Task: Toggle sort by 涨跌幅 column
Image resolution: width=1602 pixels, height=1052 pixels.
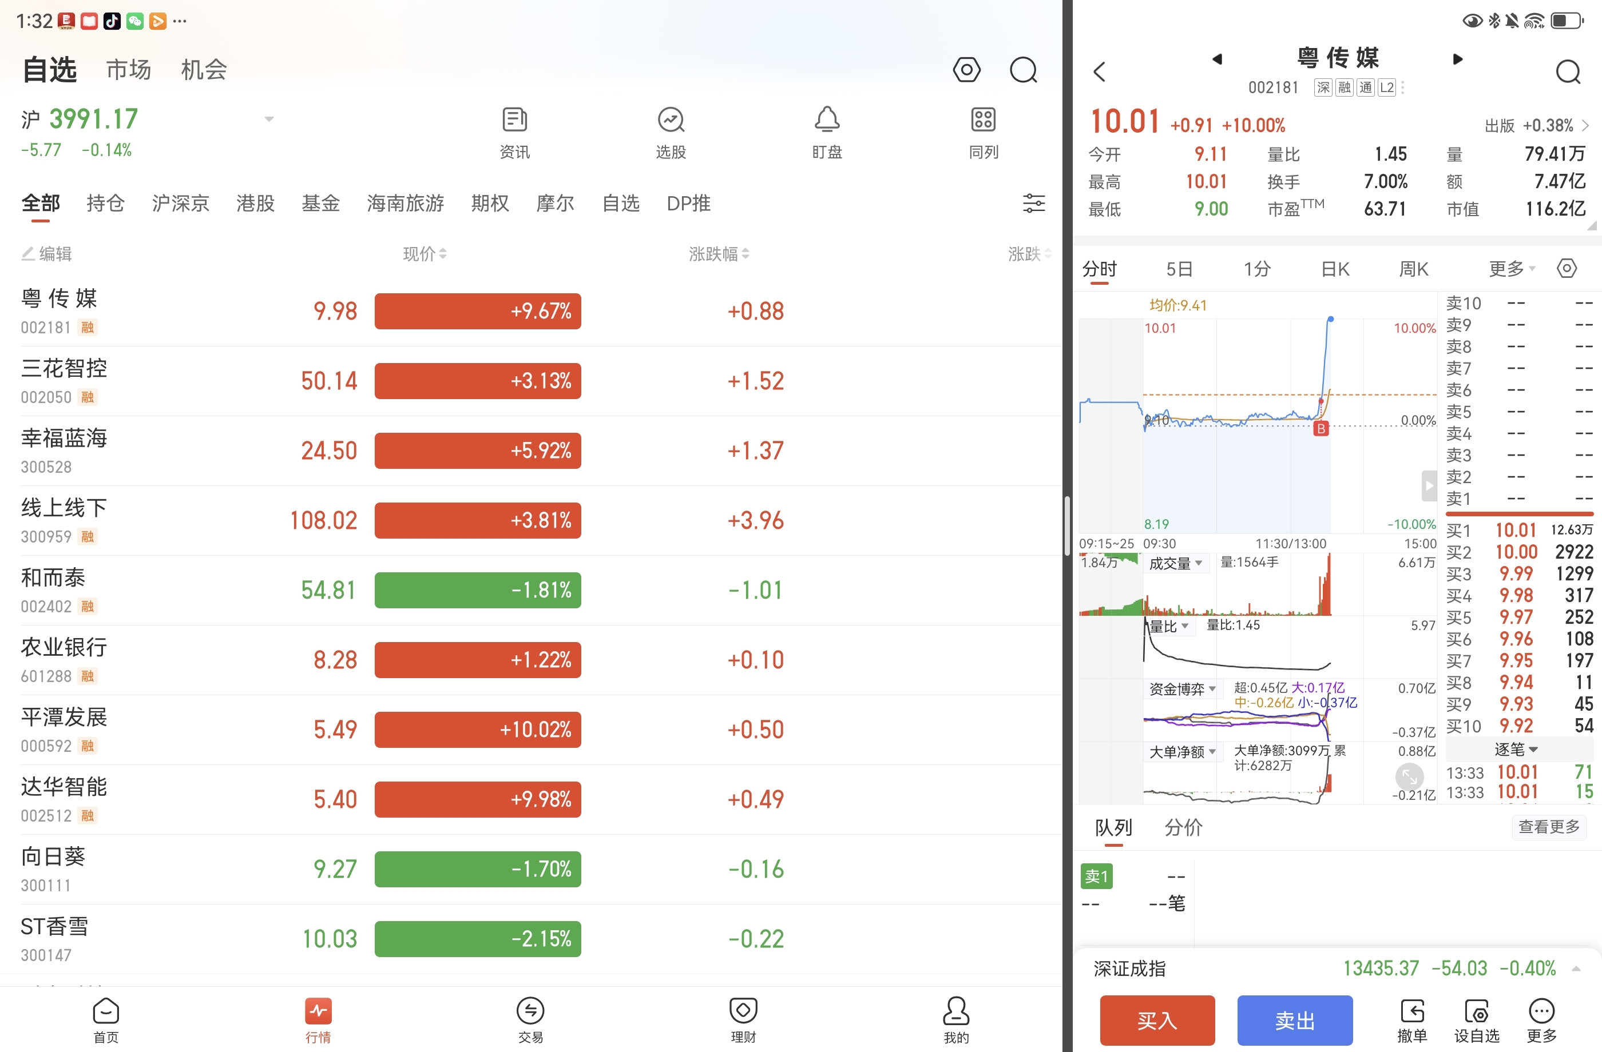Action: tap(718, 254)
